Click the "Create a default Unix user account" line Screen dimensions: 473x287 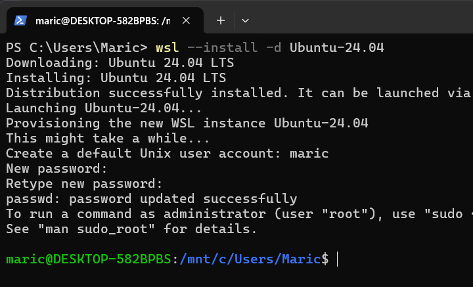tap(167, 153)
